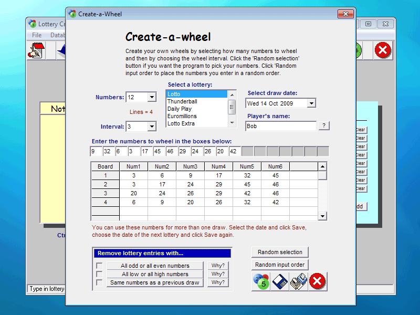Screen dimensions: 420x315
Task: Open the File menu
Action: (x=37, y=35)
